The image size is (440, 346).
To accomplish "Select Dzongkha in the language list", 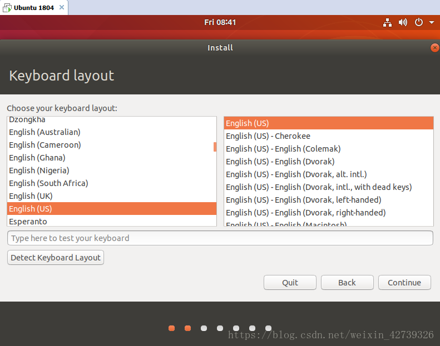I will [x=112, y=120].
